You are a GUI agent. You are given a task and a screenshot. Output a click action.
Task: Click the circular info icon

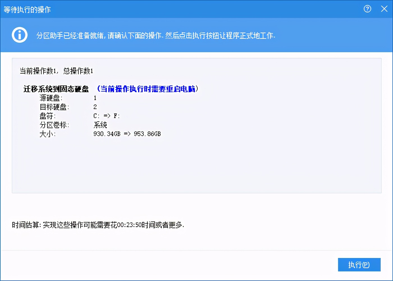[x=19, y=35]
